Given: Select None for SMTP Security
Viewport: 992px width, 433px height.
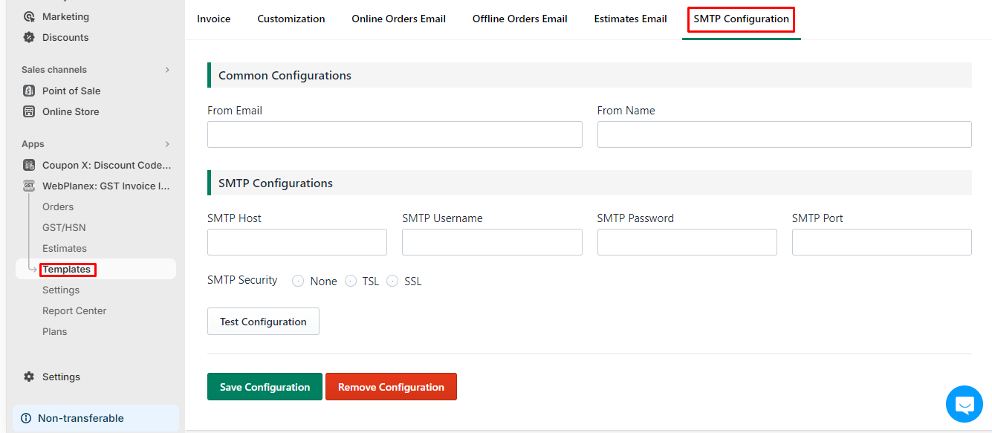Looking at the screenshot, I should (298, 281).
